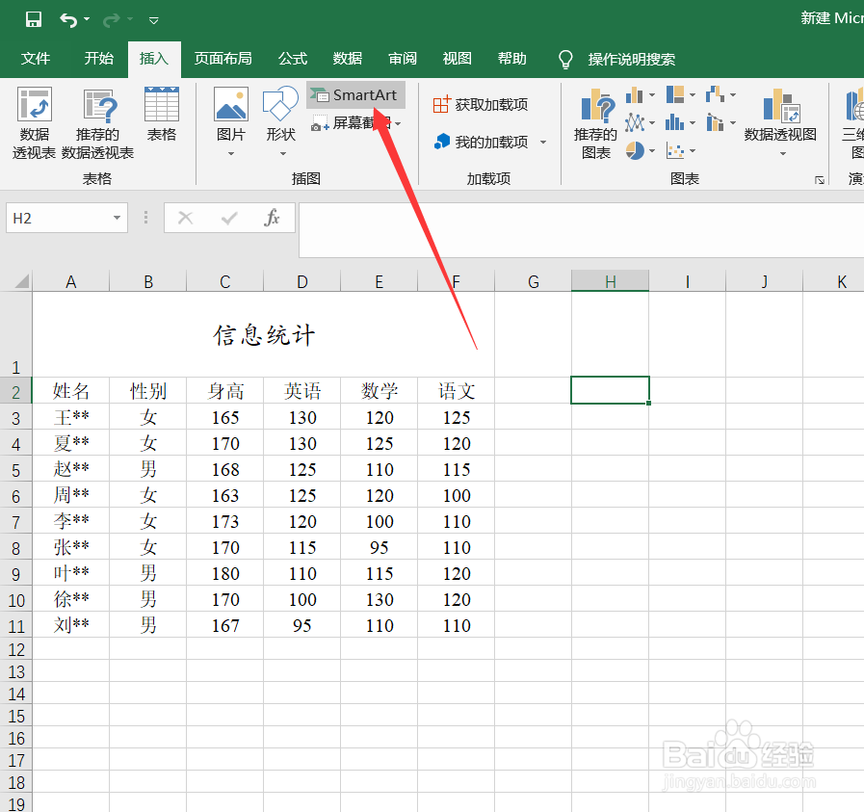The height and width of the screenshot is (812, 864).
Task: Switch to the 审阅 tab
Action: 403,59
